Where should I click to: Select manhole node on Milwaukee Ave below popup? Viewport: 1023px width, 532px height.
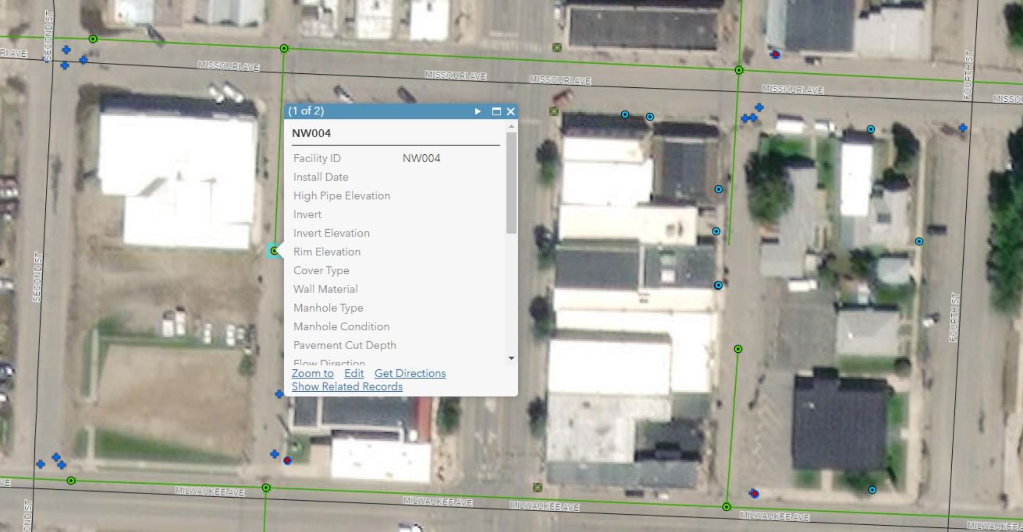(266, 488)
